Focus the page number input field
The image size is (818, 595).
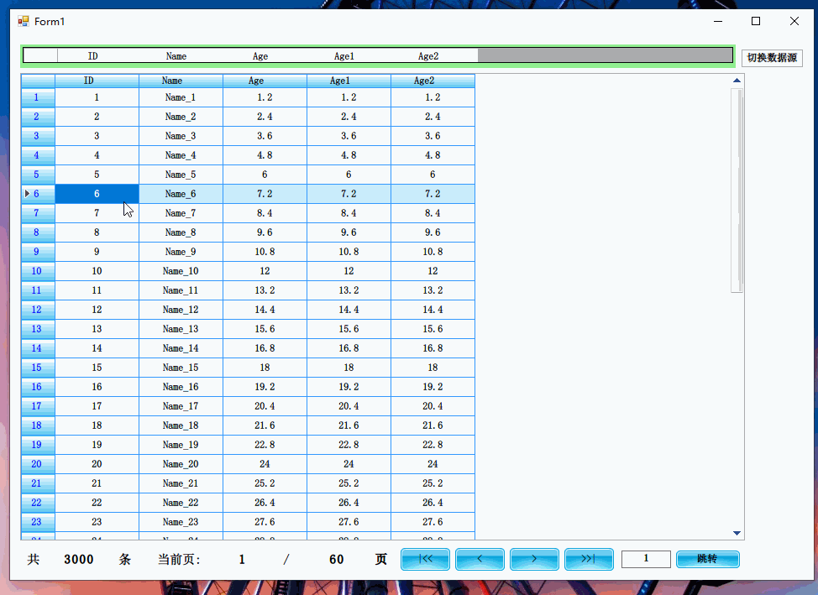point(646,559)
